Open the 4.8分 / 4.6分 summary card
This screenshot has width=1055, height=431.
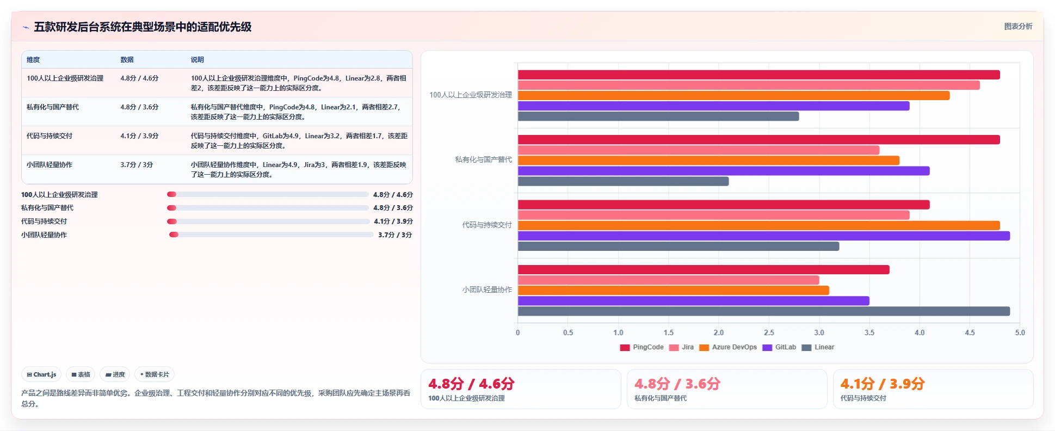pyautogui.click(x=521, y=389)
